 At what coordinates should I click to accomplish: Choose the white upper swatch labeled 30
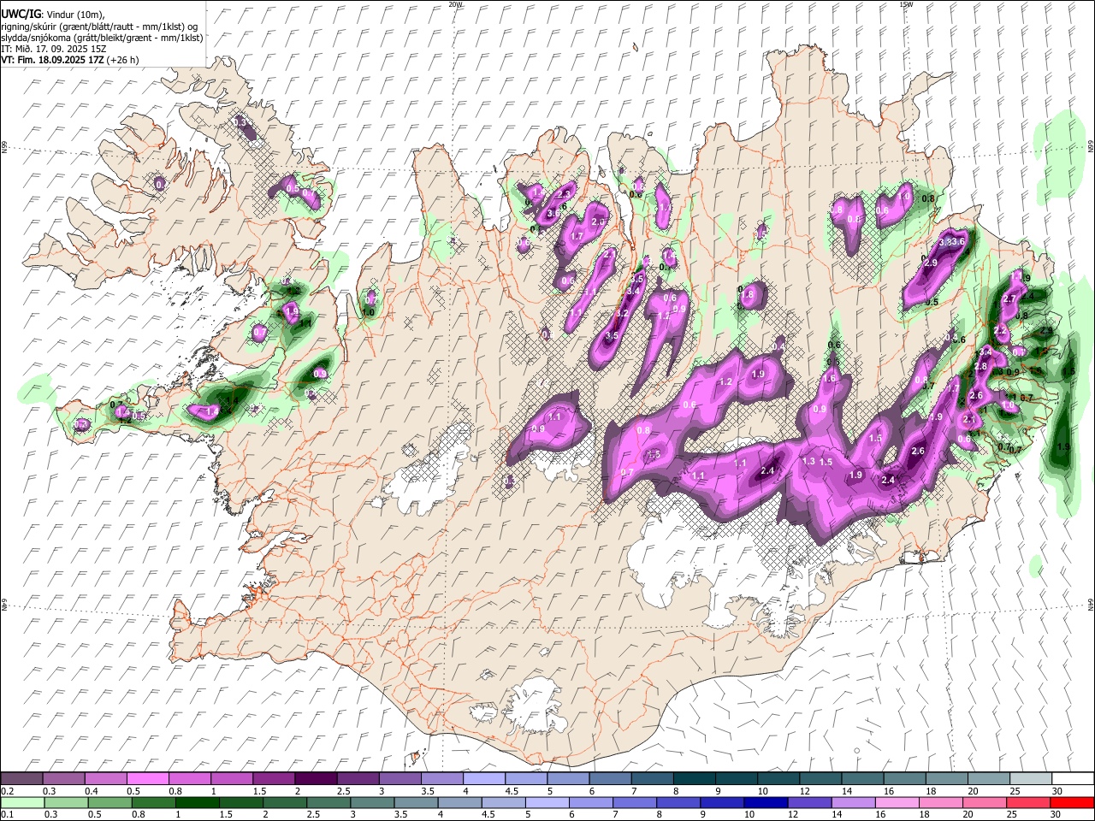tap(1073, 778)
